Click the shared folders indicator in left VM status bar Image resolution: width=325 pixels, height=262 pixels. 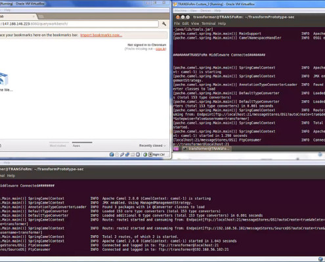133,155
